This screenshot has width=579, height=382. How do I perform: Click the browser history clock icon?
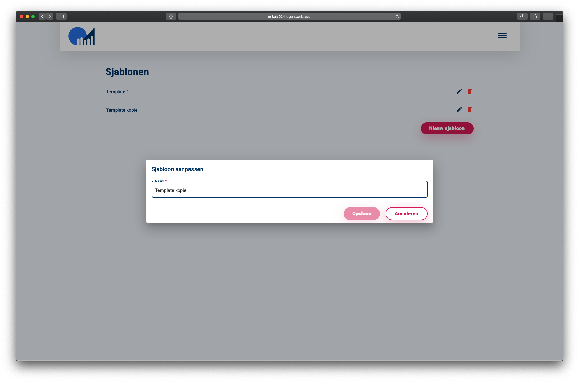click(522, 16)
